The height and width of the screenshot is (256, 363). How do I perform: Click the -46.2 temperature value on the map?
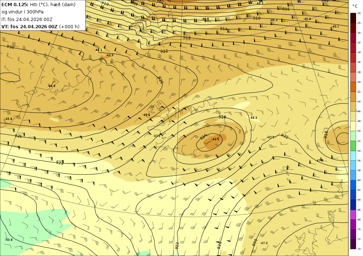click(98, 50)
